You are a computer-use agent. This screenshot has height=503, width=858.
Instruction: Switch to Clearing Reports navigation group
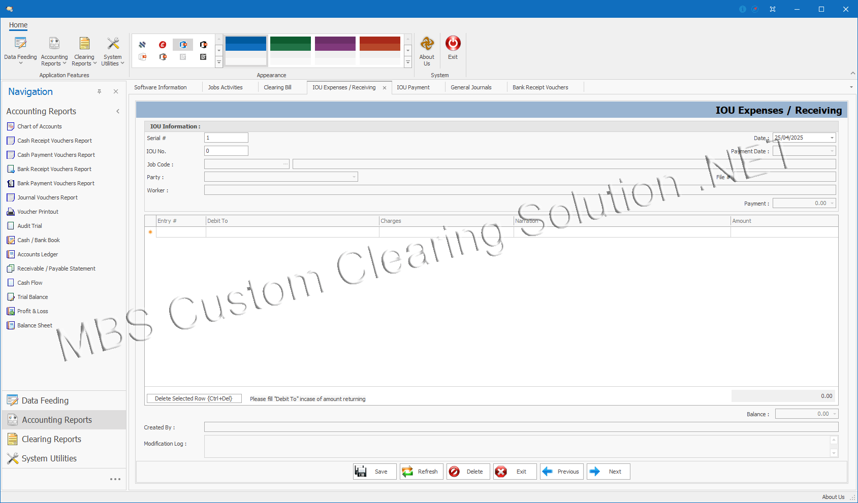tap(64, 439)
